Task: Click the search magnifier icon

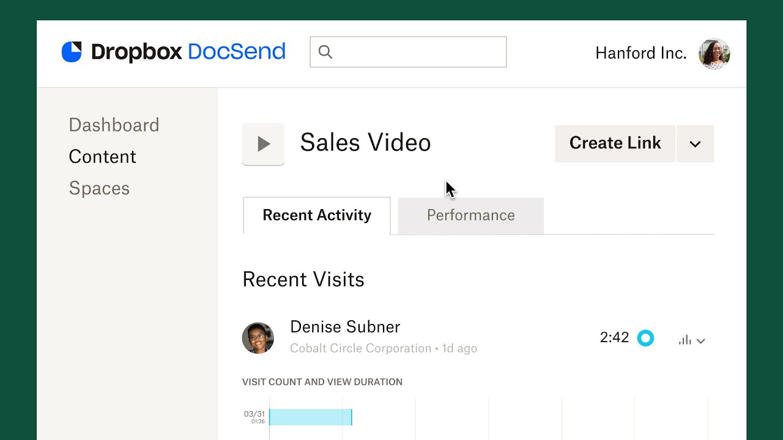Action: [325, 52]
